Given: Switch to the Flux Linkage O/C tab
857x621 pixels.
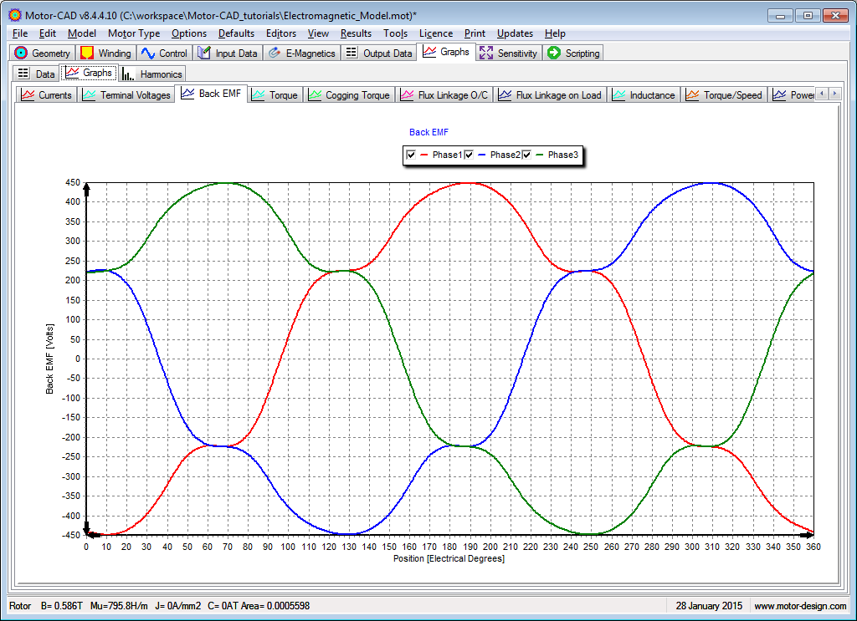Looking at the screenshot, I should [x=444, y=95].
